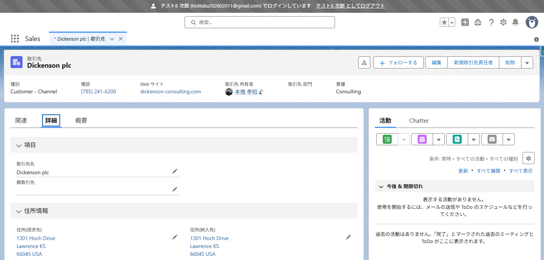This screenshot has height=260, width=544.
Task: Click the フォローする button
Action: 399,63
